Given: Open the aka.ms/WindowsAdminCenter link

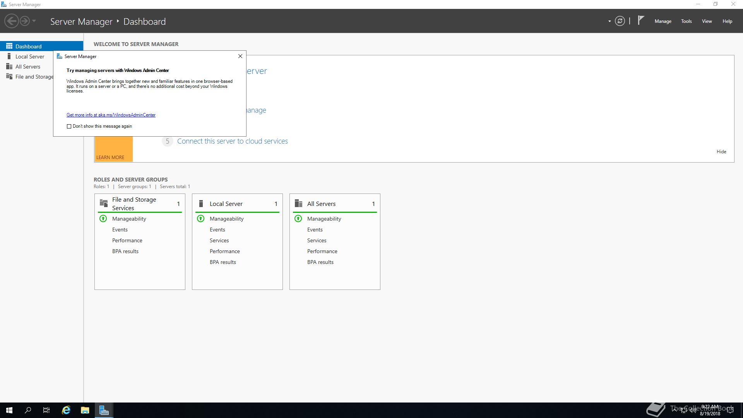Looking at the screenshot, I should pyautogui.click(x=111, y=115).
